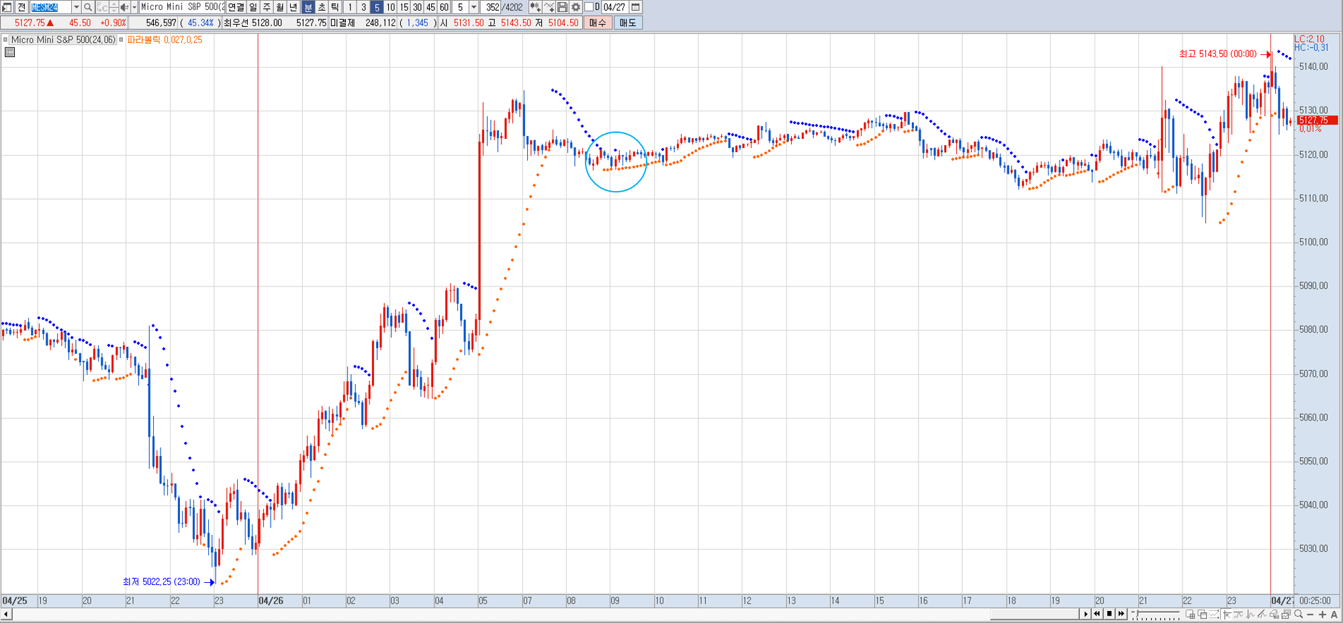Click the zoom in plus icon
The image size is (1343, 623).
coord(1322,614)
